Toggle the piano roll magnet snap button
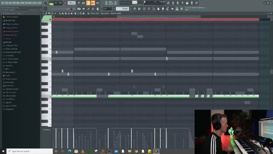 pyautogui.click(x=49, y=13)
